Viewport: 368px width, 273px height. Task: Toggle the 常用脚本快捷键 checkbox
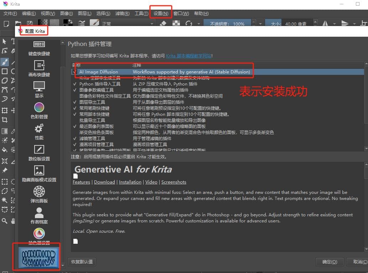[x=74, y=114]
